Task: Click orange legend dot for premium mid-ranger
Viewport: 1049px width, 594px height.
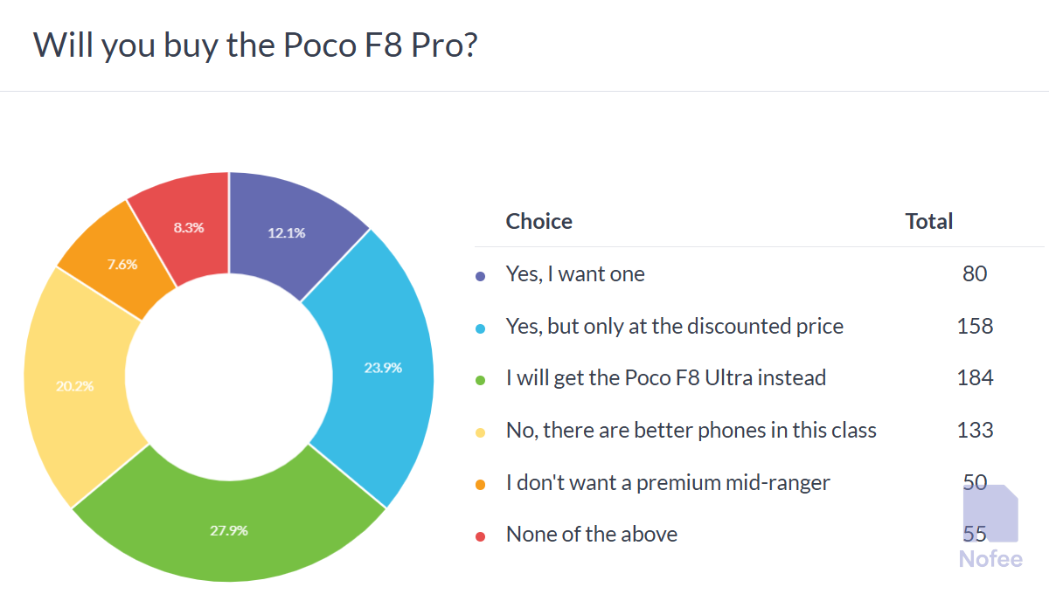Action: (x=480, y=483)
